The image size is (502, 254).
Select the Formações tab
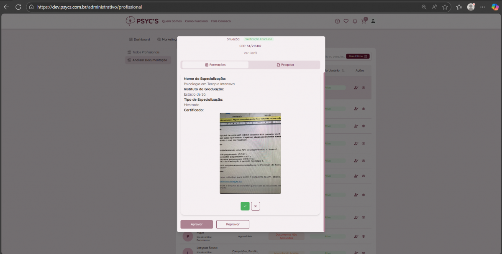point(215,65)
